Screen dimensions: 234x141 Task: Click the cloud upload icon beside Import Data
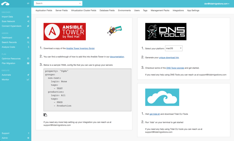[28, 17]
